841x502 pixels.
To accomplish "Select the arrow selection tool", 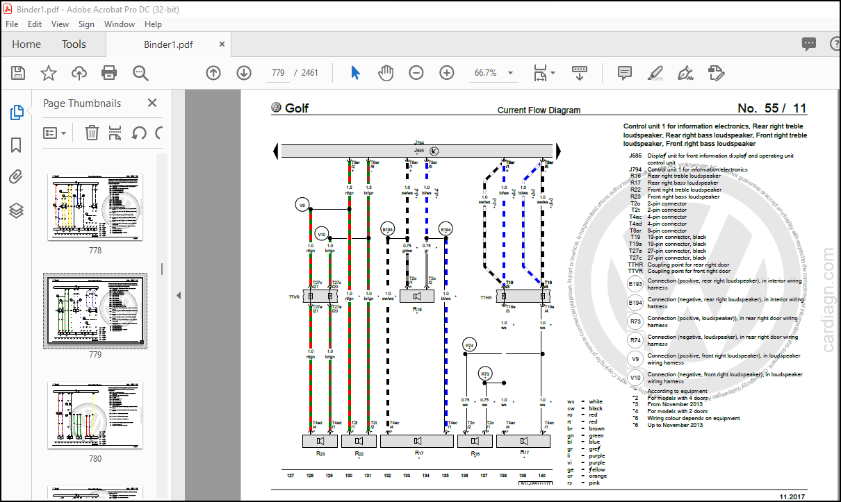I will (x=355, y=73).
